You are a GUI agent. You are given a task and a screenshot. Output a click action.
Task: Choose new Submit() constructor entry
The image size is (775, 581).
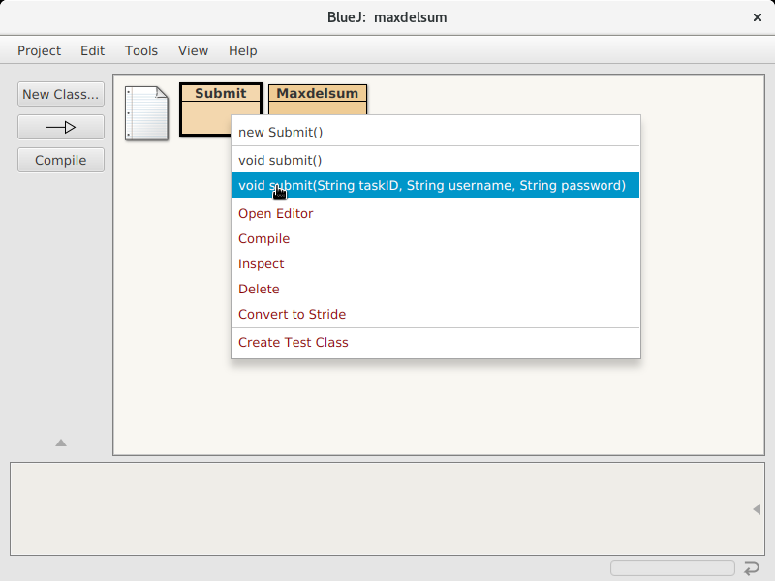pos(435,132)
